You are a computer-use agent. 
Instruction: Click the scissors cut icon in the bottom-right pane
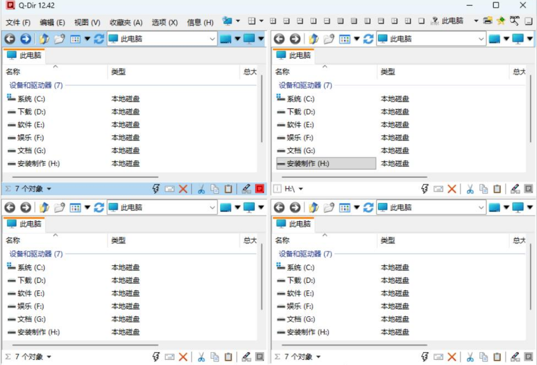(x=470, y=357)
